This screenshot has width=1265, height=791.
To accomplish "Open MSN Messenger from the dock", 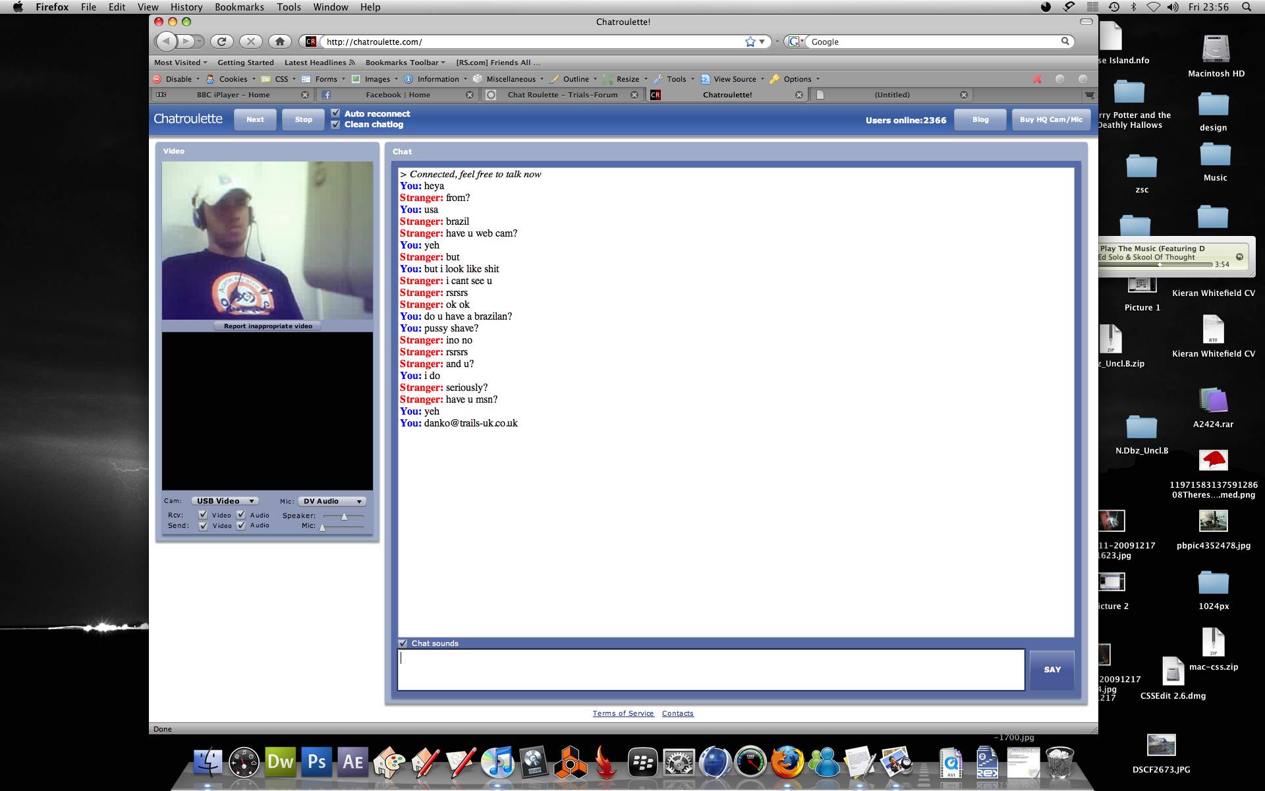I will (824, 762).
